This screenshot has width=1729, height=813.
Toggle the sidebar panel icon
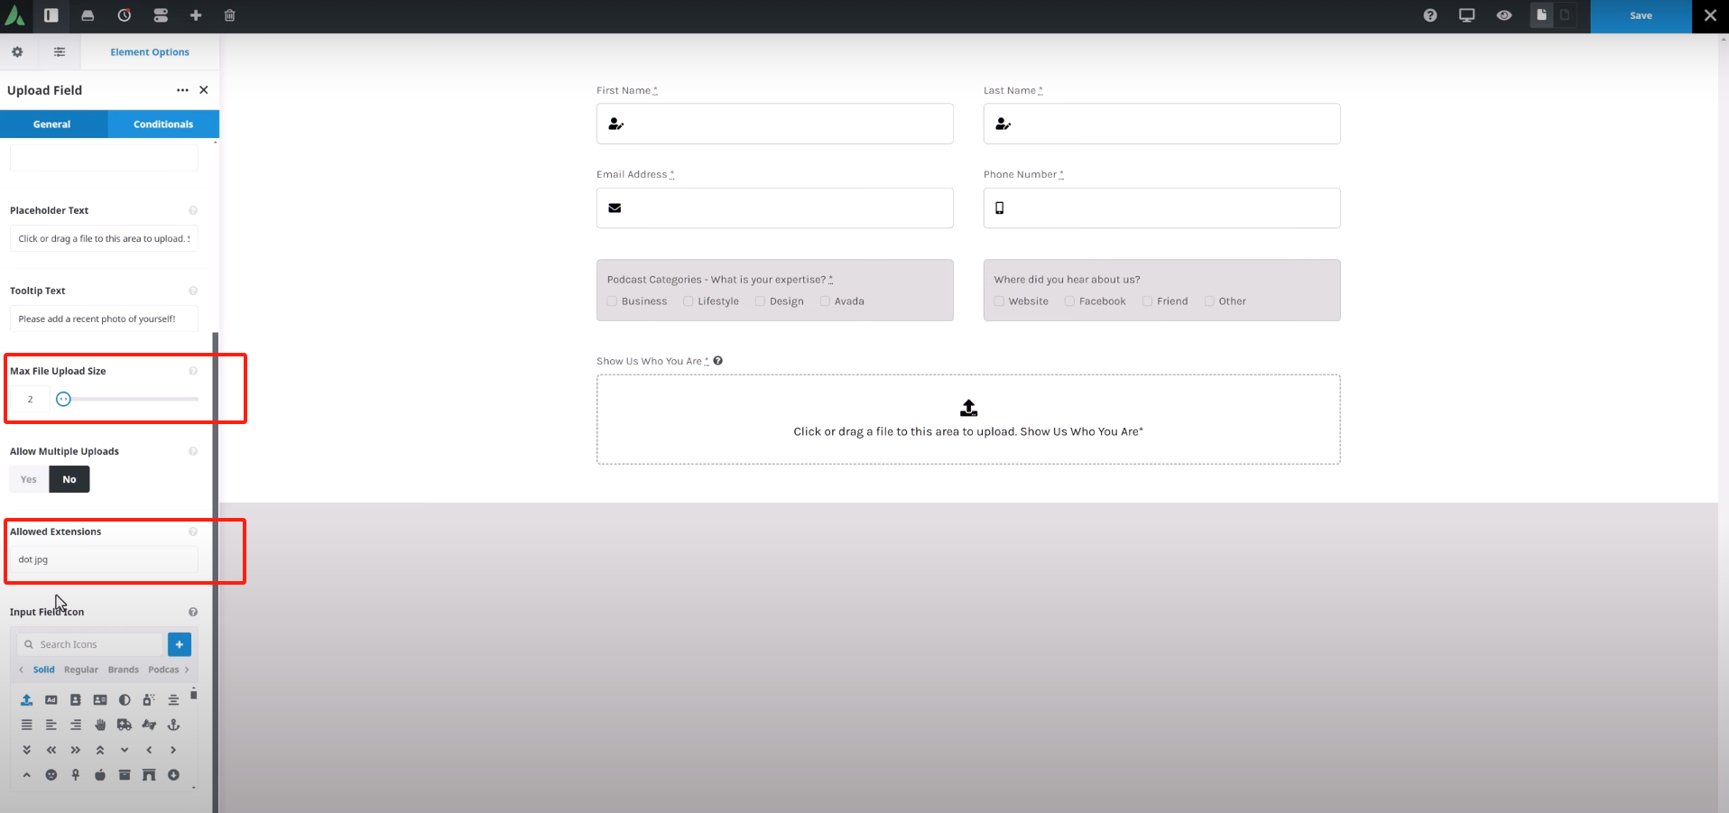click(x=51, y=15)
